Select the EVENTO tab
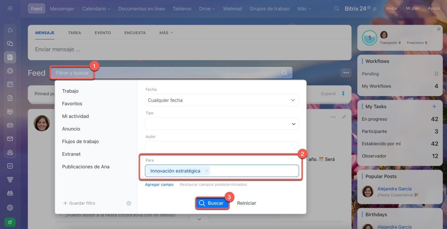Viewport: 447px width, 229px height. point(103,33)
